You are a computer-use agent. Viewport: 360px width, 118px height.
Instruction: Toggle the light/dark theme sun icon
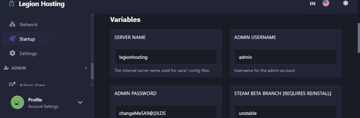click(346, 3)
